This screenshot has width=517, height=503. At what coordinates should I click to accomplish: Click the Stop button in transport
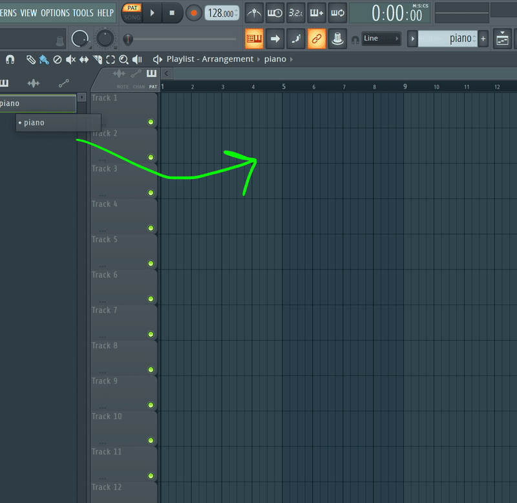172,13
